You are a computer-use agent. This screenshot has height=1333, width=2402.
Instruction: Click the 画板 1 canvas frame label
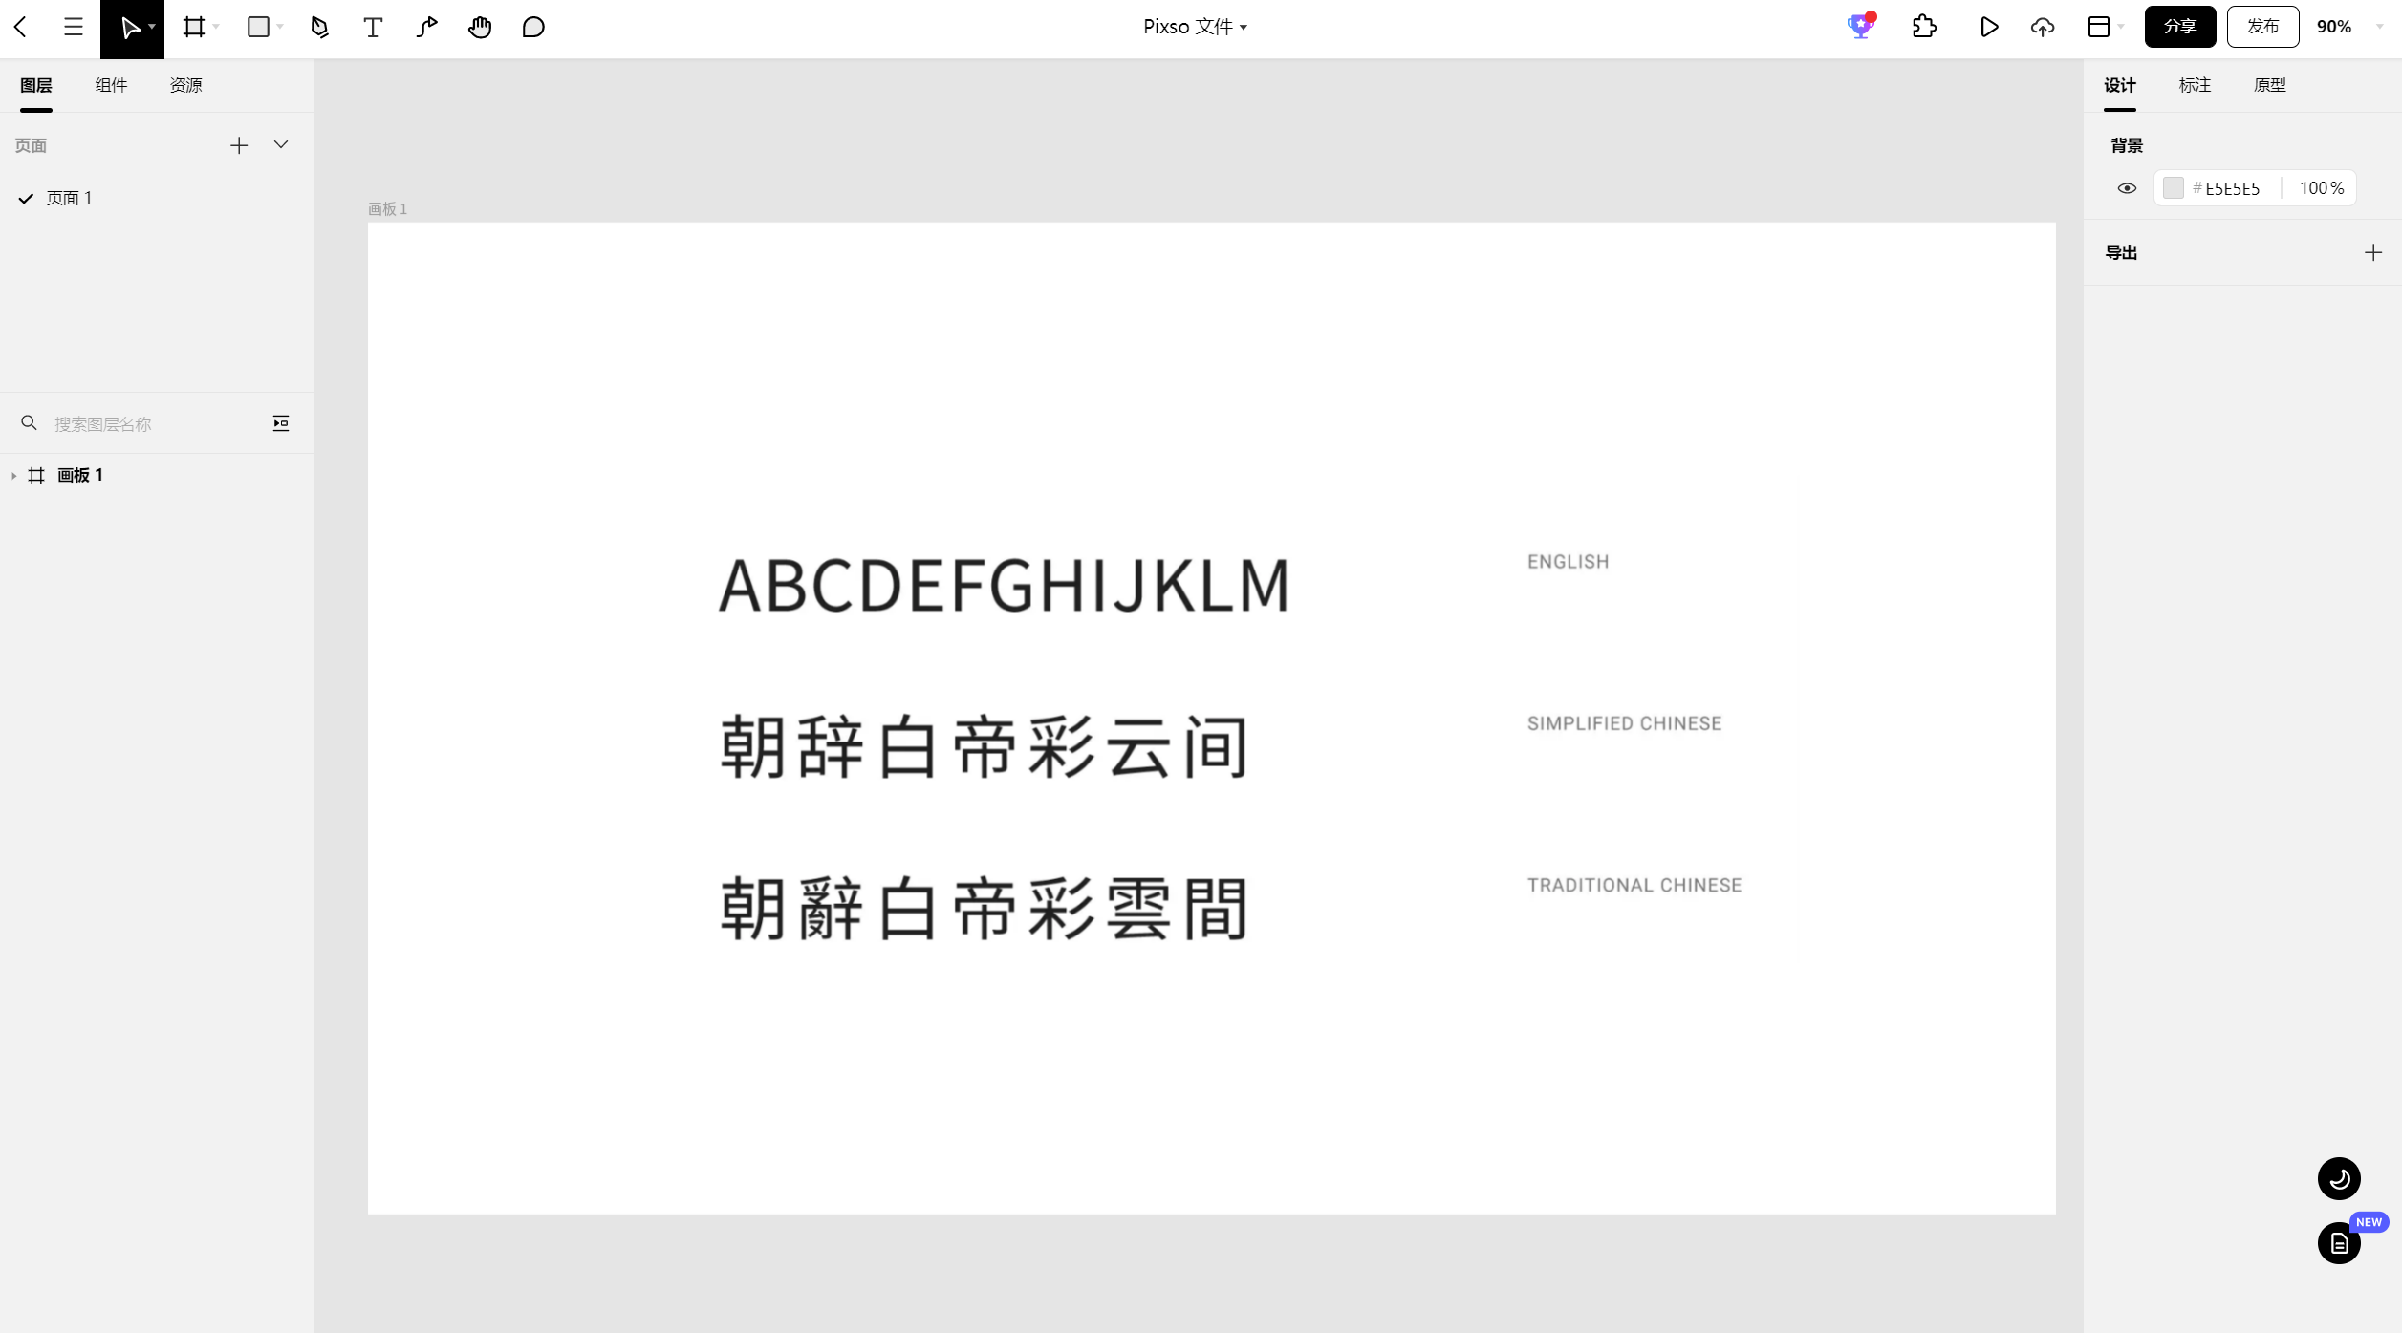pos(387,209)
